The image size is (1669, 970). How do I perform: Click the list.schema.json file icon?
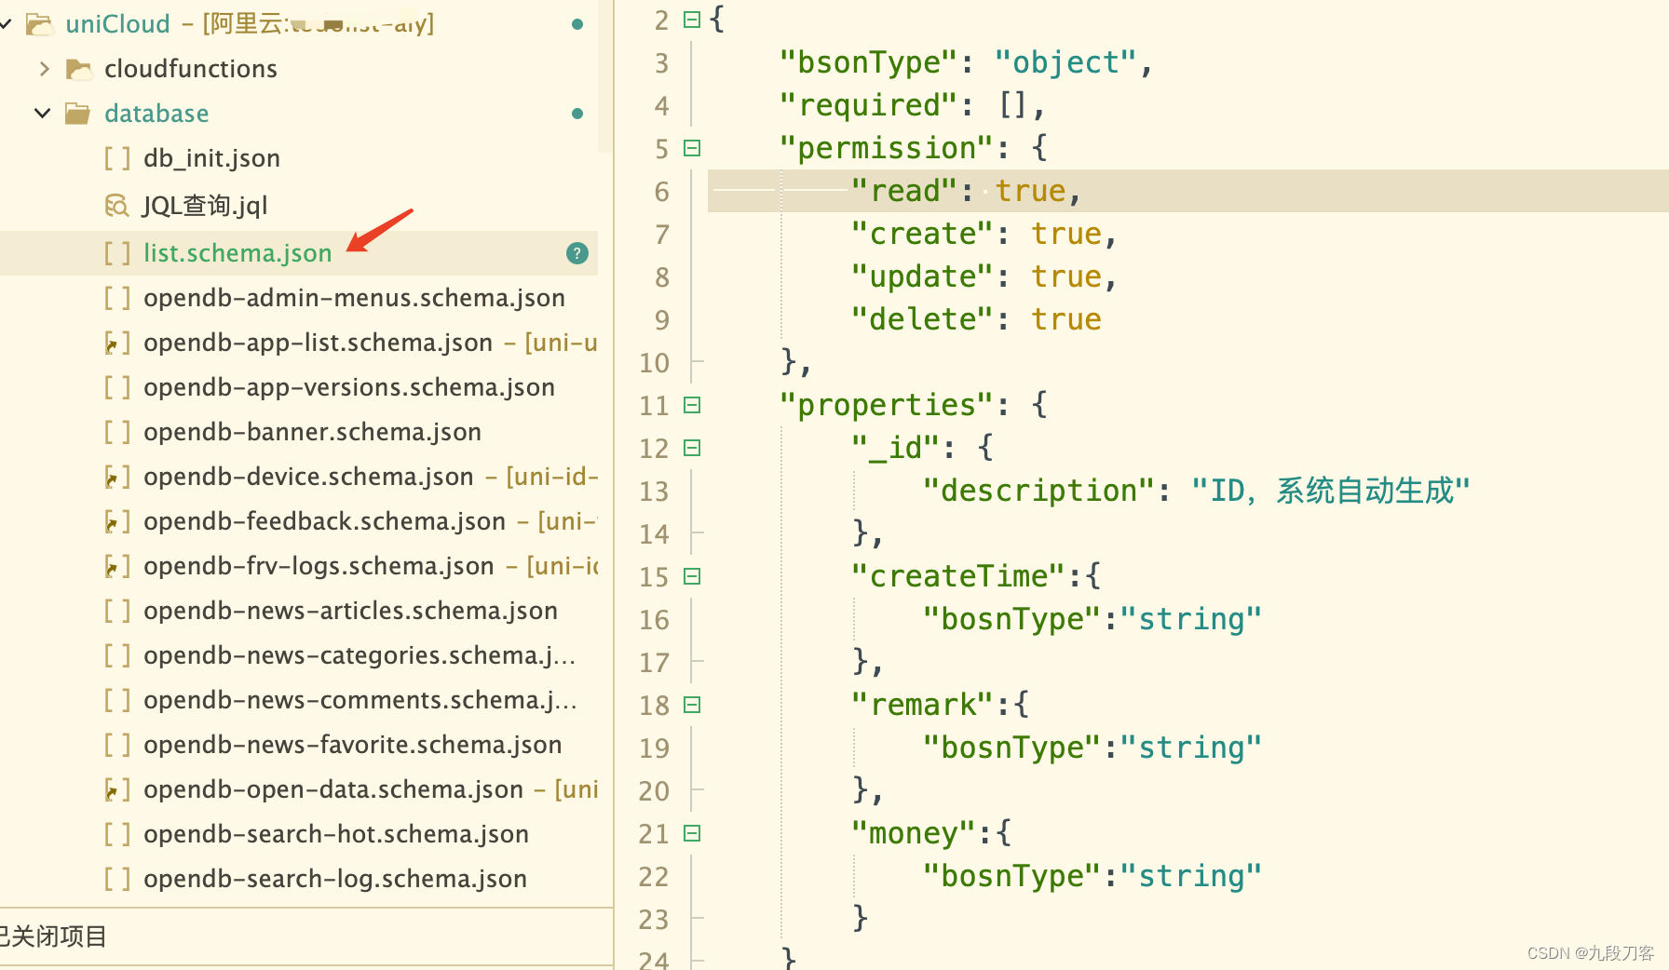coord(117,253)
